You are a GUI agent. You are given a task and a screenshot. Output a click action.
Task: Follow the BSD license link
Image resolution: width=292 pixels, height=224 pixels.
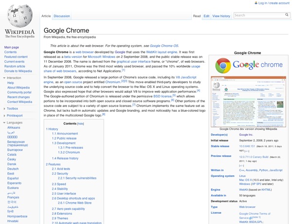(x=163, y=96)
